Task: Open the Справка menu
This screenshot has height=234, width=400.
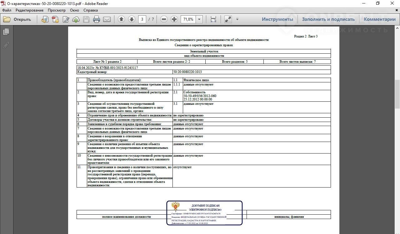Action: click(x=91, y=10)
